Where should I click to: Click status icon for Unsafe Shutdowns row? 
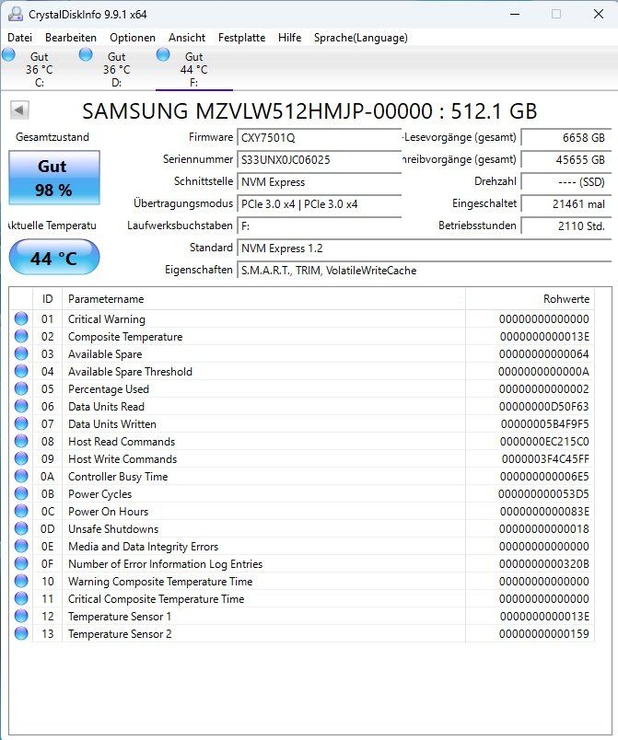[x=21, y=528]
